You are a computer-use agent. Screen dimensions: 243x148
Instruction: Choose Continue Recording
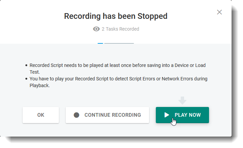tap(107, 115)
